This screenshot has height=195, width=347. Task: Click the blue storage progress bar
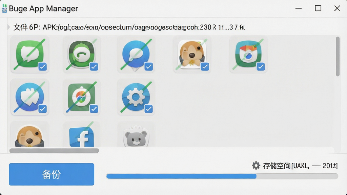222,176
